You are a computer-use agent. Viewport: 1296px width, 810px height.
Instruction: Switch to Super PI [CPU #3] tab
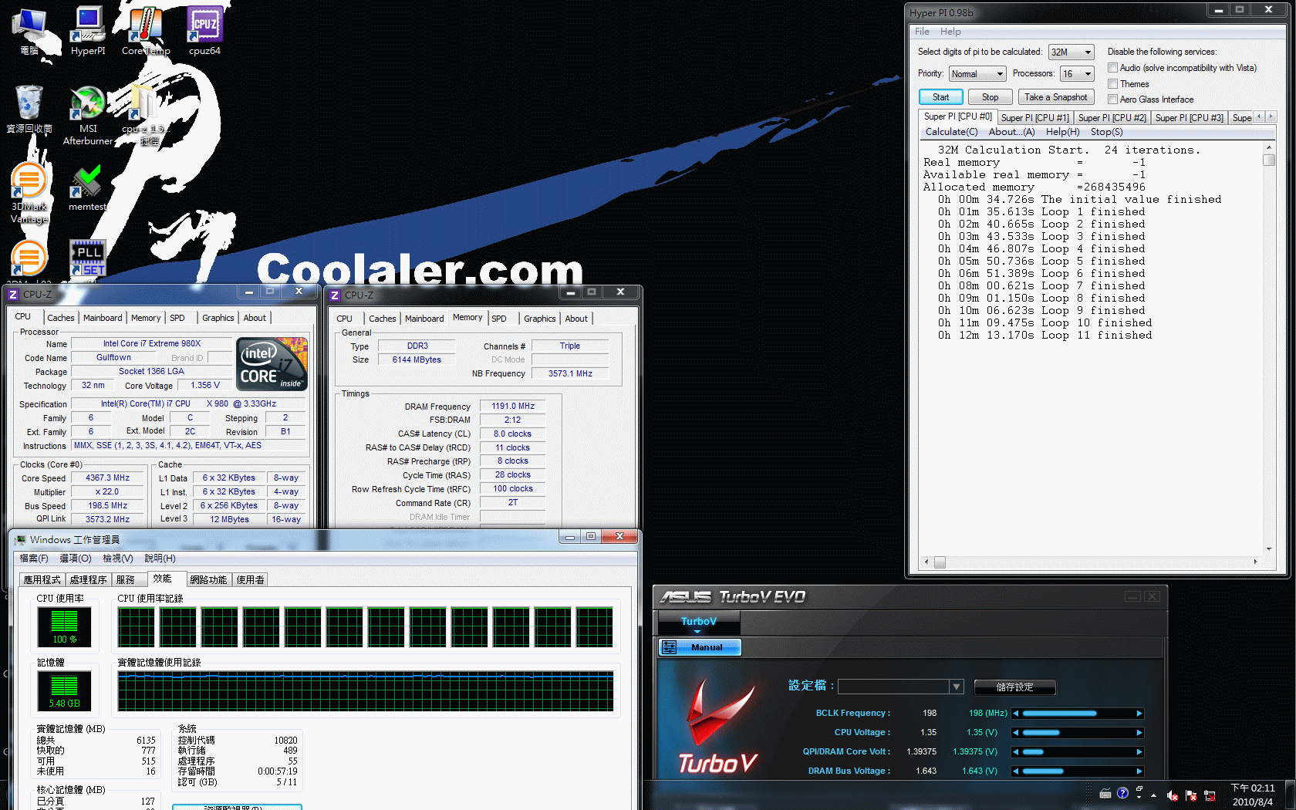pos(1189,118)
